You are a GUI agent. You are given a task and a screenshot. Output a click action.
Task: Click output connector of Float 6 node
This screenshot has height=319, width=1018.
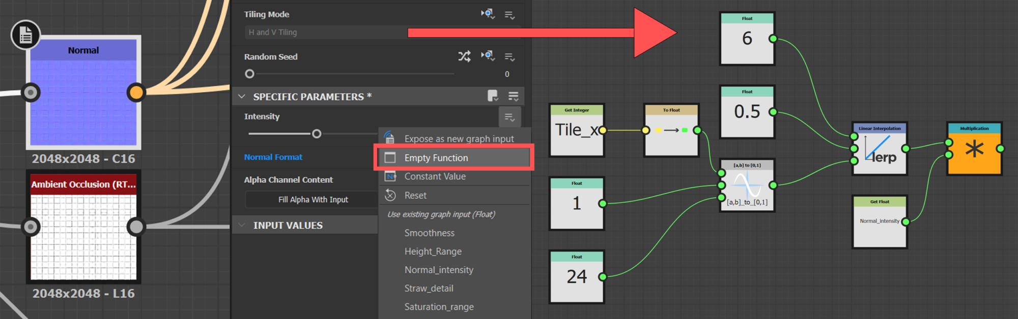pos(773,39)
